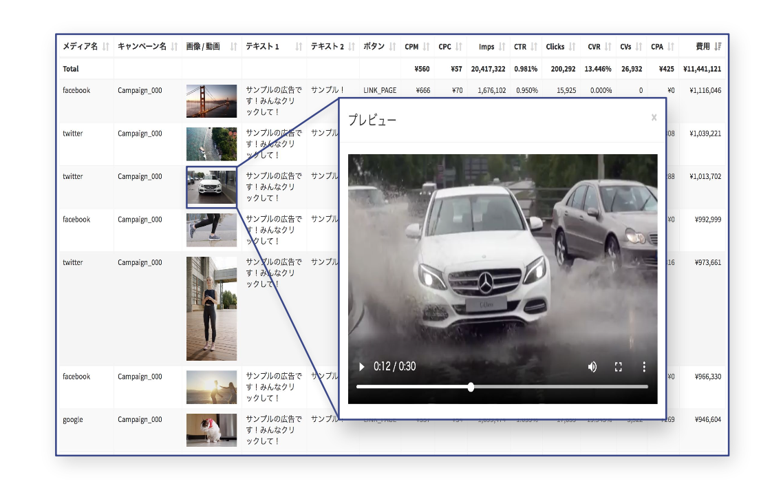761x497 pixels.
Task: Sort by テキスト2 column arrows
Action: click(x=352, y=47)
